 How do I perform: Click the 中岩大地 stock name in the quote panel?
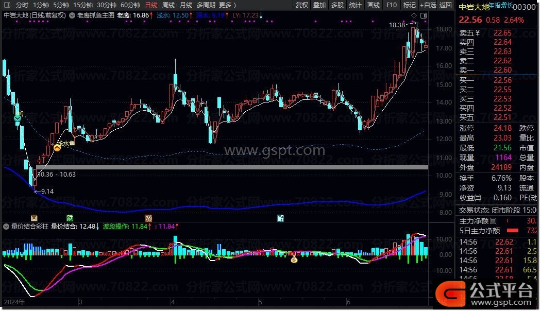(474, 7)
